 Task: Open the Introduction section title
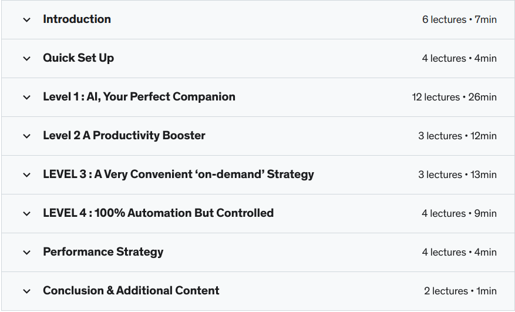(77, 19)
